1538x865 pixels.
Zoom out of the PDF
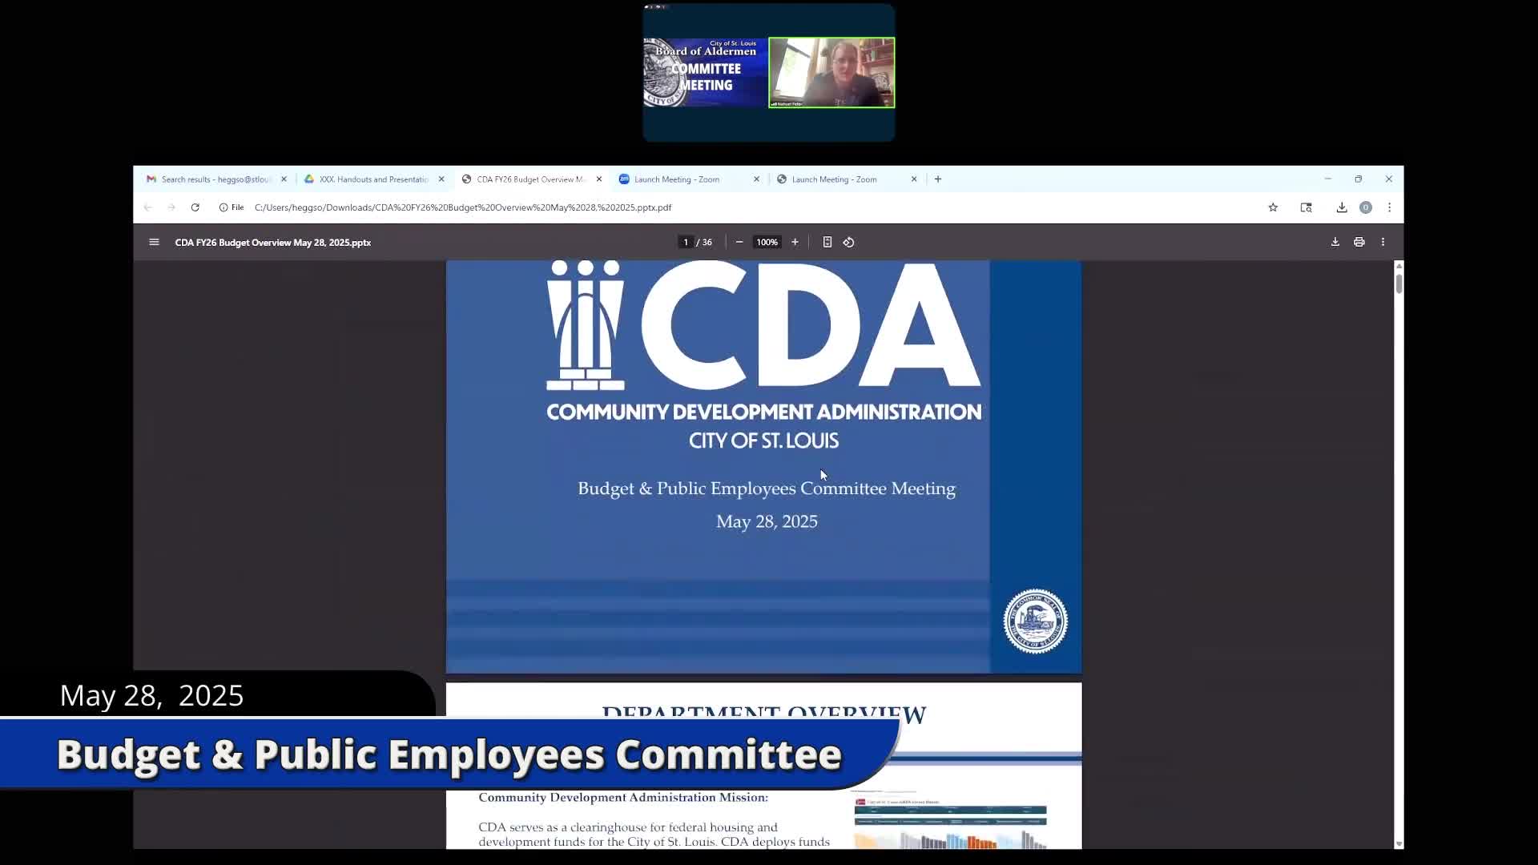[x=739, y=242]
